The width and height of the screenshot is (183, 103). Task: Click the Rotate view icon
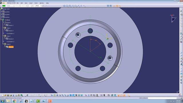point(60,95)
